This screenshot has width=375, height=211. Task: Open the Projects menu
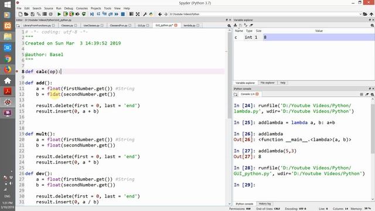point(96,8)
